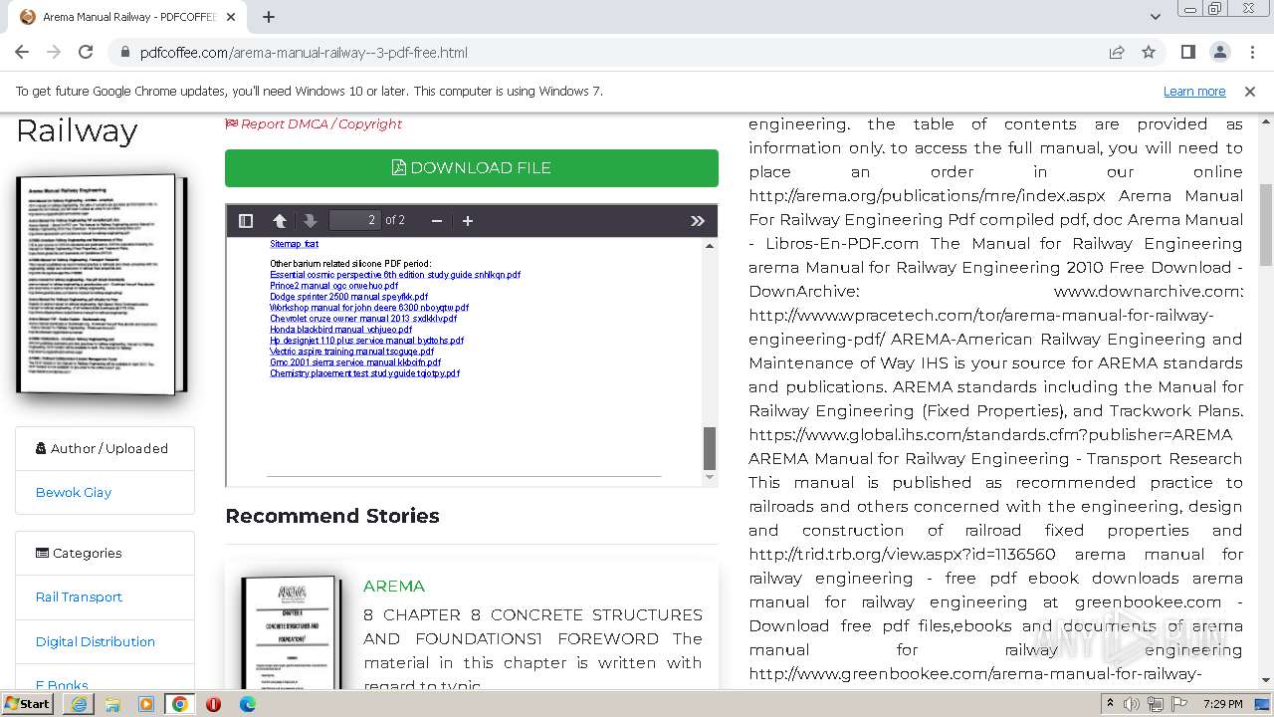Open Honda blackbird manual link
Image resolution: width=1274 pixels, height=717 pixels.
coord(340,330)
